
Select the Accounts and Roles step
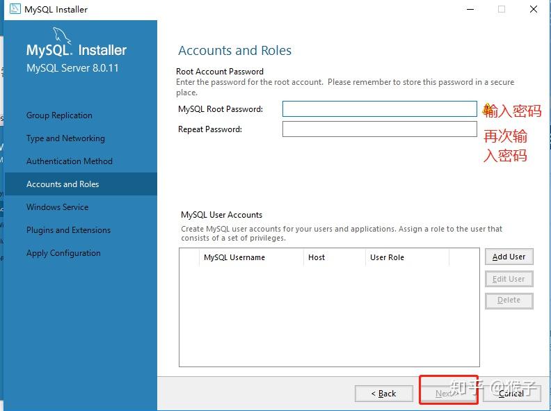(63, 184)
